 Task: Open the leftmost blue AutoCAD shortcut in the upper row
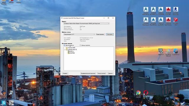tap(146, 11)
